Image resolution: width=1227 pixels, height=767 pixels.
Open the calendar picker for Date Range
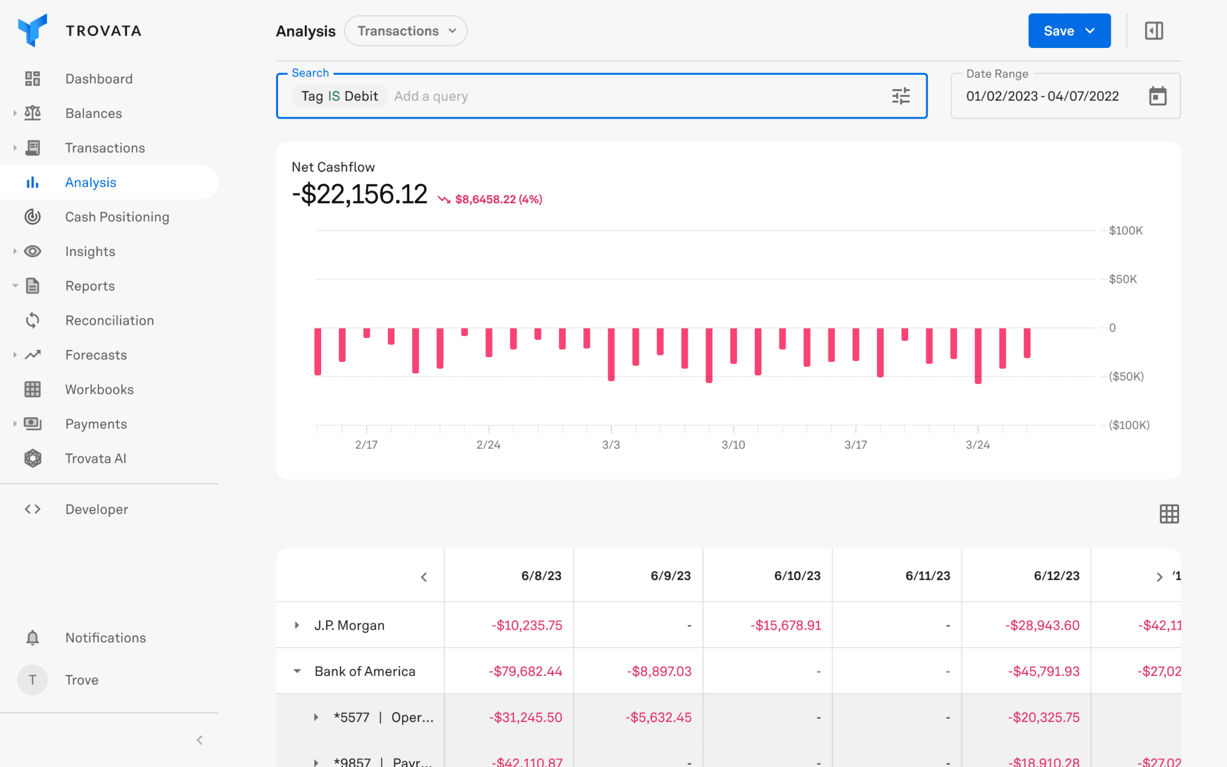1157,95
